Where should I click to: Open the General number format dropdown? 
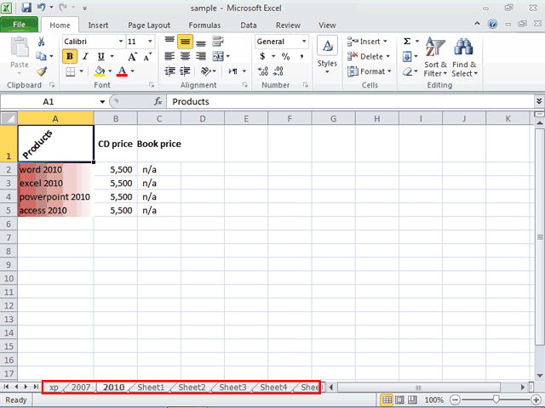pyautogui.click(x=304, y=42)
